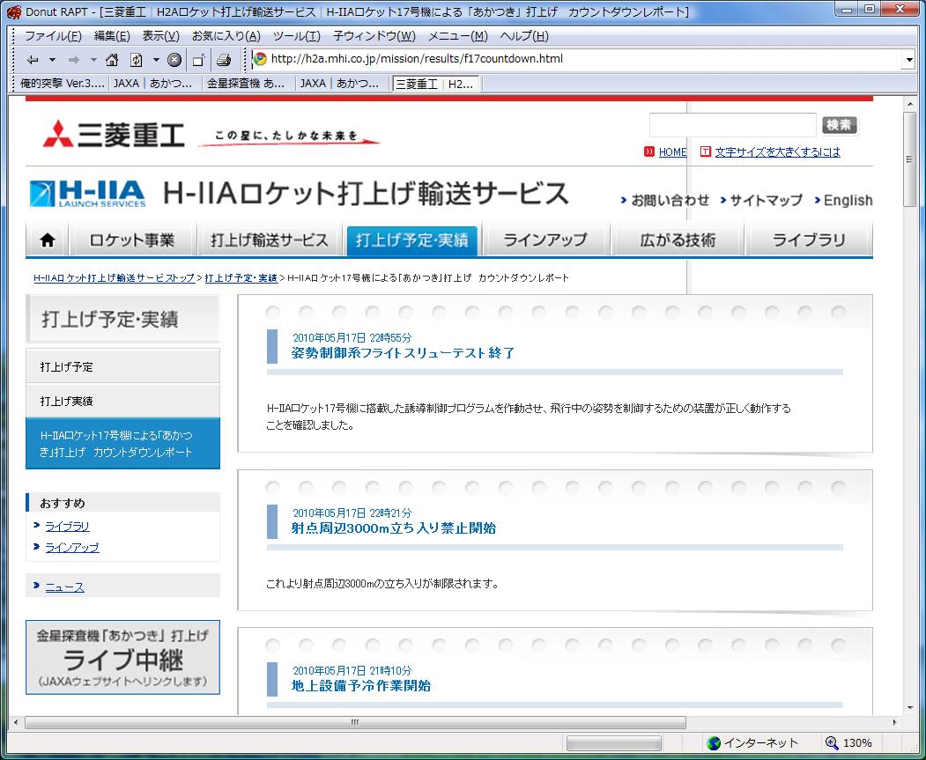Click the ライブ中継 live broadcast banner
The image size is (926, 760).
tap(122, 657)
